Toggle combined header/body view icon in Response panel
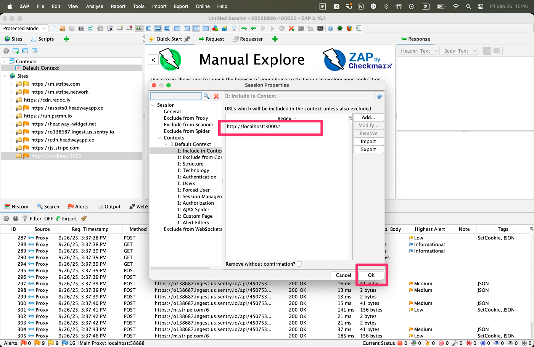Screen dimensions: 534x347 click(x=487, y=51)
